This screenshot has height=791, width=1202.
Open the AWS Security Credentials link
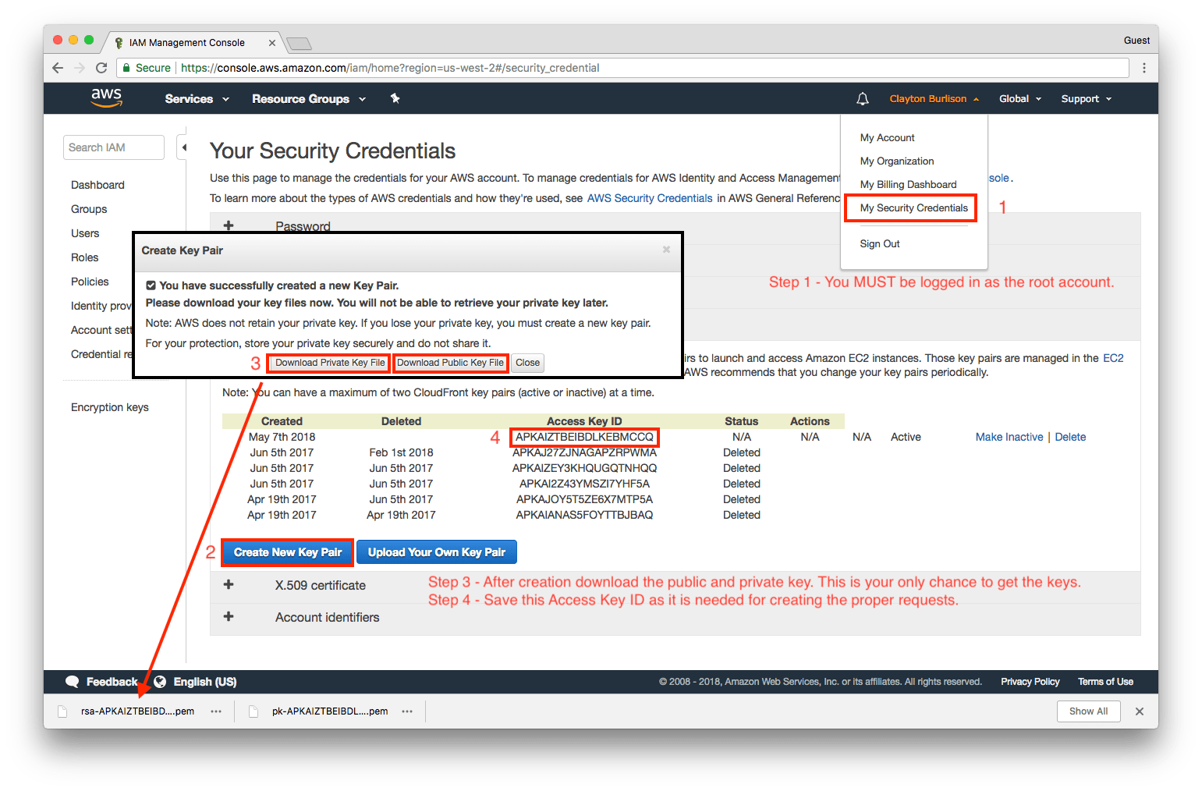point(650,198)
